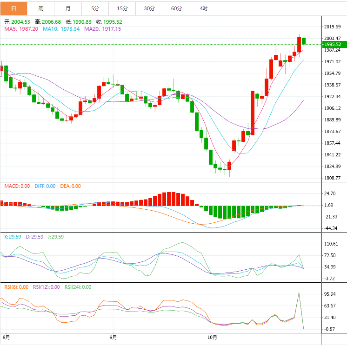Click the MACD indicator label
The height and width of the screenshot is (346, 347).
click(x=17, y=186)
